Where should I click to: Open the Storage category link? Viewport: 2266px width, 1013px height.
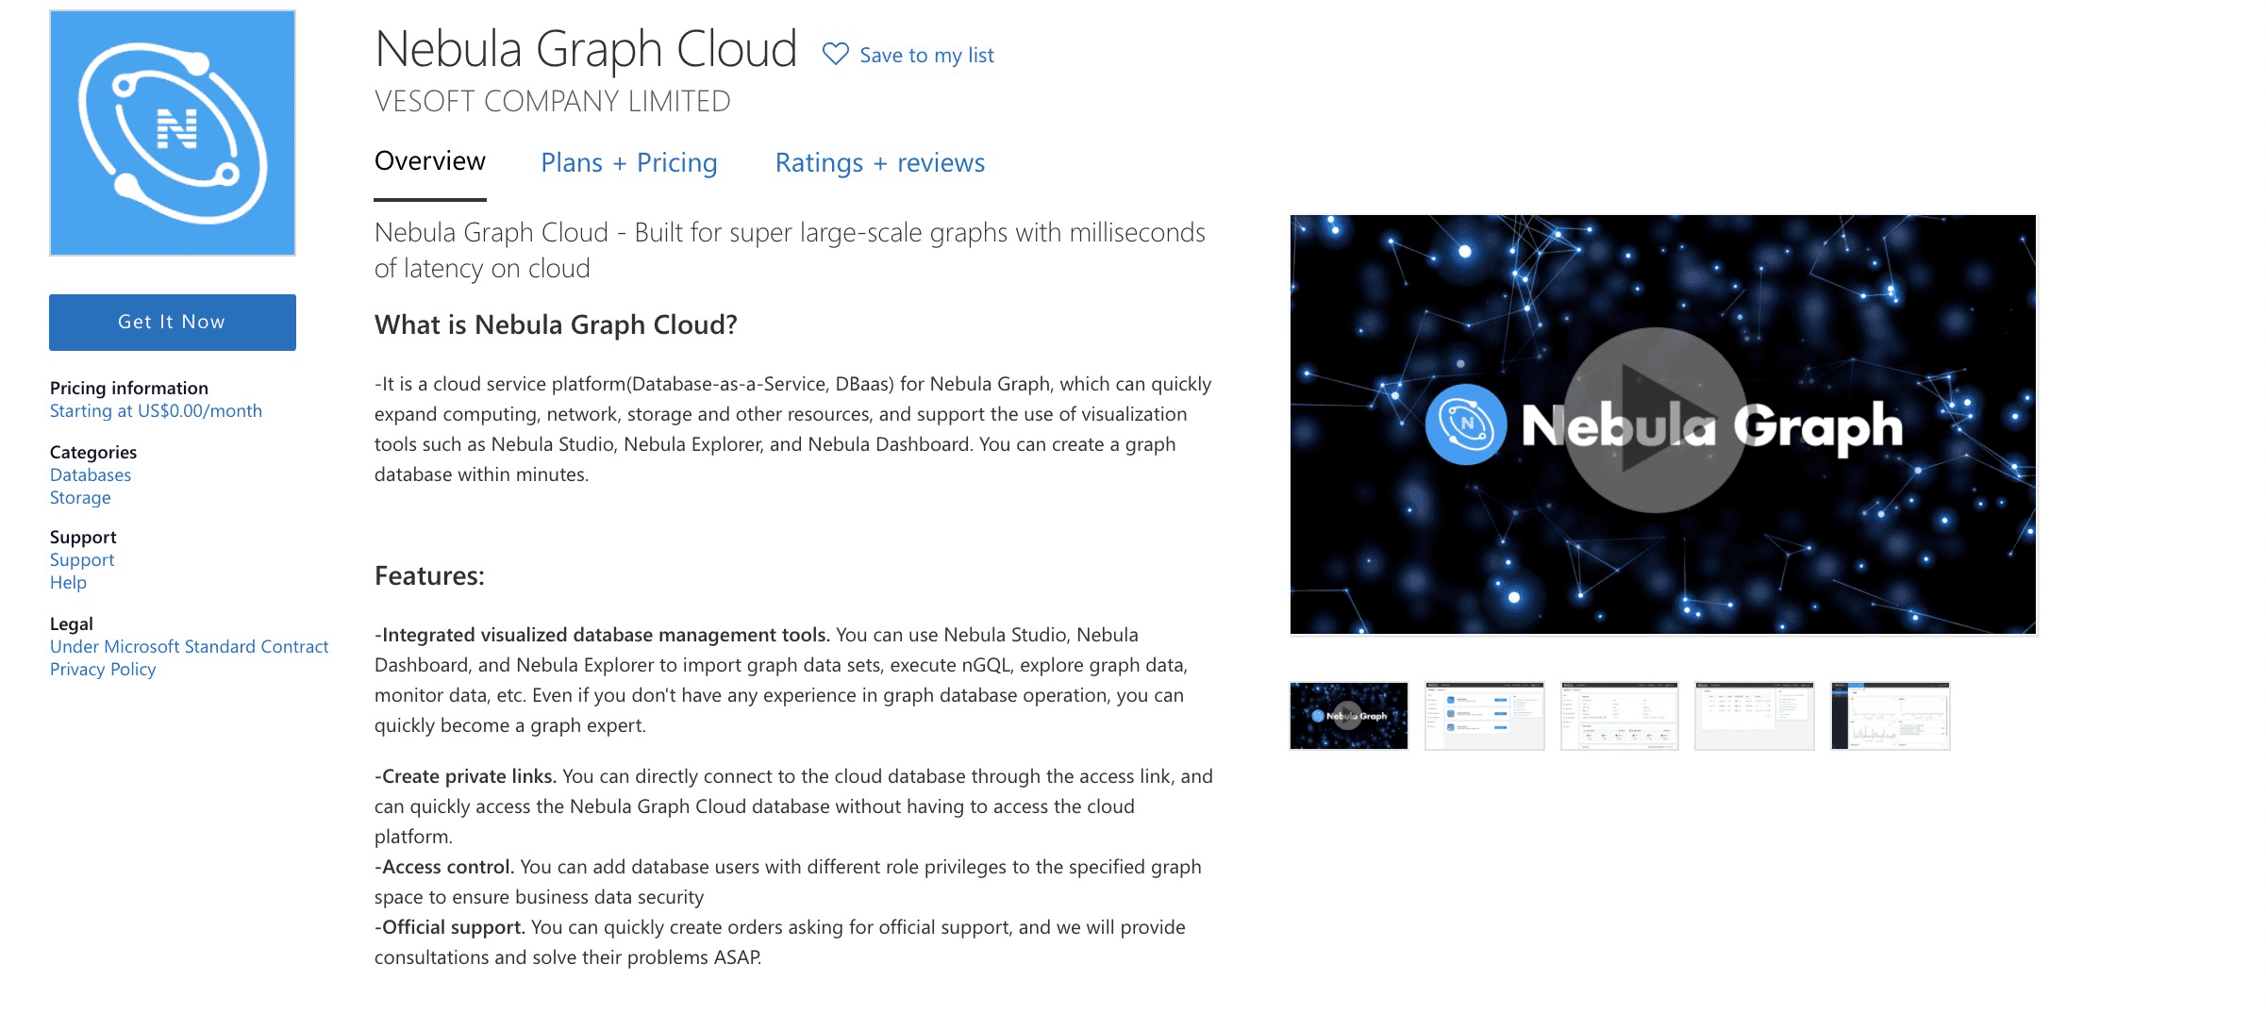click(x=79, y=497)
